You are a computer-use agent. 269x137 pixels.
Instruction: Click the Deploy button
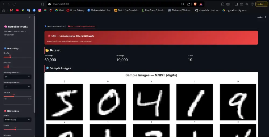click(260, 17)
